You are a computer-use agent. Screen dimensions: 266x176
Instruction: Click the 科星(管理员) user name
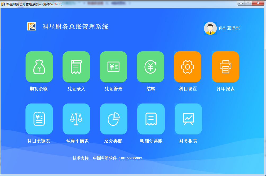click(229, 28)
